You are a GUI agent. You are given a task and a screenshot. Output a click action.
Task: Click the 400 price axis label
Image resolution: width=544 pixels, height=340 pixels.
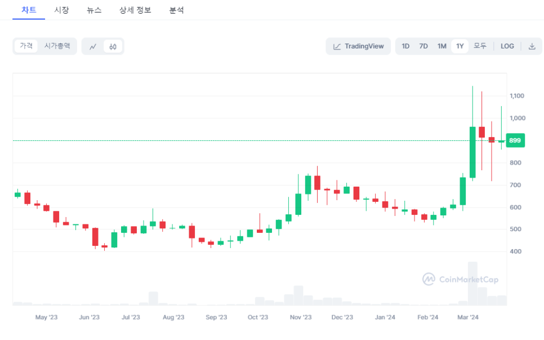click(x=515, y=251)
